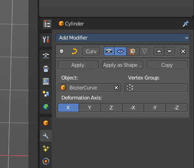
Task: Set deformation axis to -Z
Action: 176,108
